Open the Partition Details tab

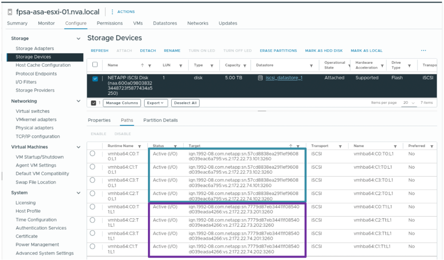click(160, 120)
